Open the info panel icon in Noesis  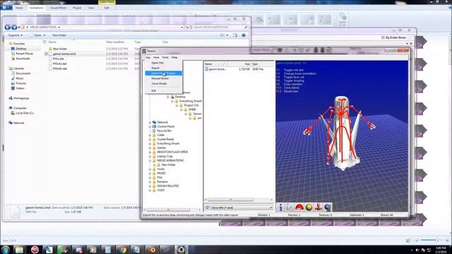click(280, 207)
